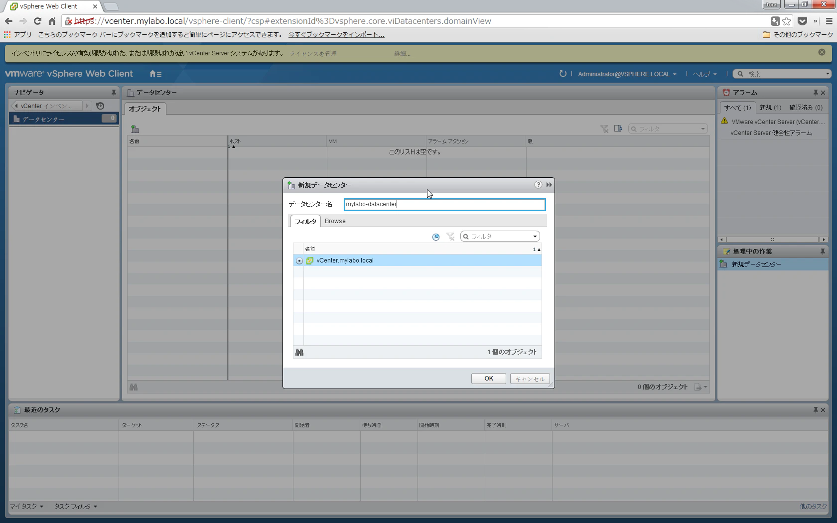Pin the Alarms panel
Screen dimensions: 837x523
pyautogui.click(x=816, y=93)
